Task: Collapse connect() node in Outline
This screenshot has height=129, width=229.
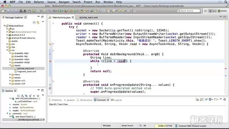Action: (x=7, y=113)
